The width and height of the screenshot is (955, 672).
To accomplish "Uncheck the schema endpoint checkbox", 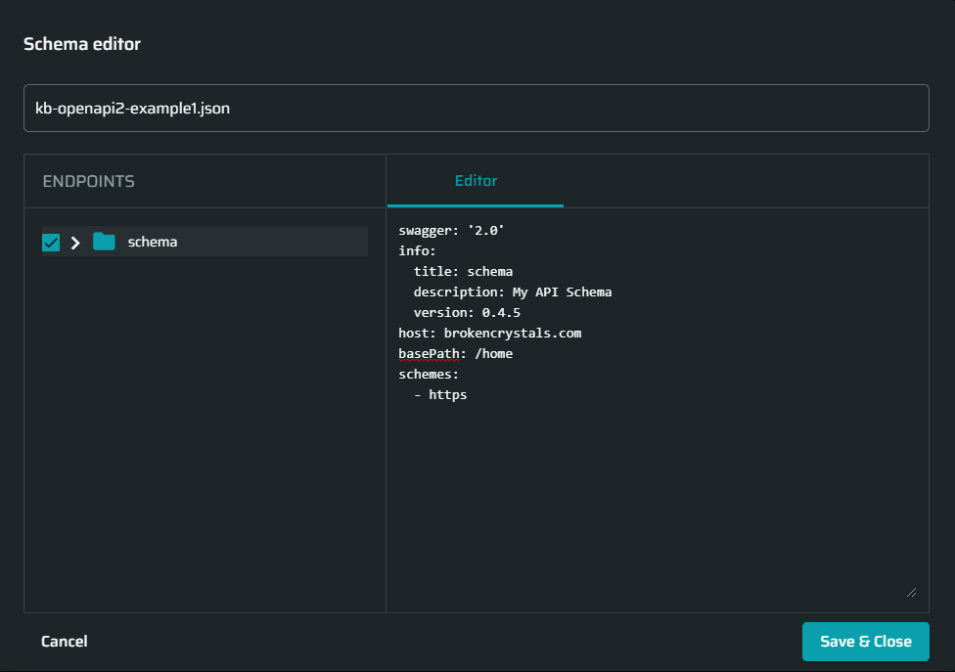I will 51,243.
